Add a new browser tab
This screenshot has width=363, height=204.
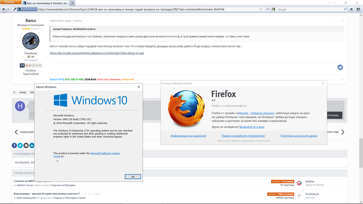point(72,3)
